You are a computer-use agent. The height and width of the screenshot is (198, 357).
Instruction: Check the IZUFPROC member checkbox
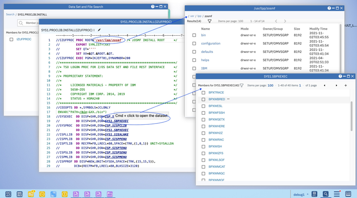[x=11, y=39]
